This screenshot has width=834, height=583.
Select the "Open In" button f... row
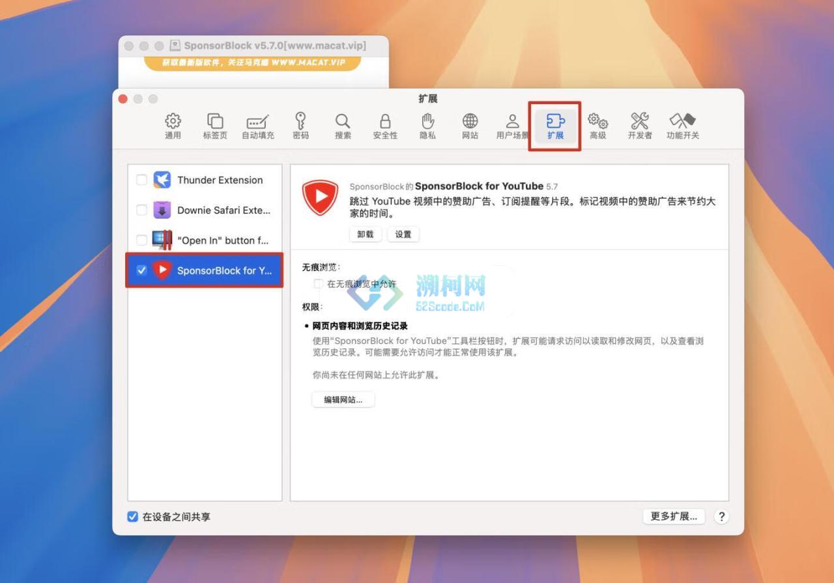point(205,240)
